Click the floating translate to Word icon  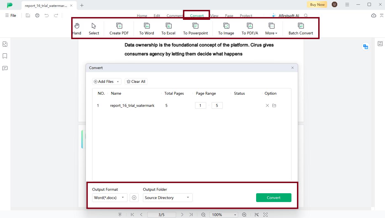pos(366,47)
